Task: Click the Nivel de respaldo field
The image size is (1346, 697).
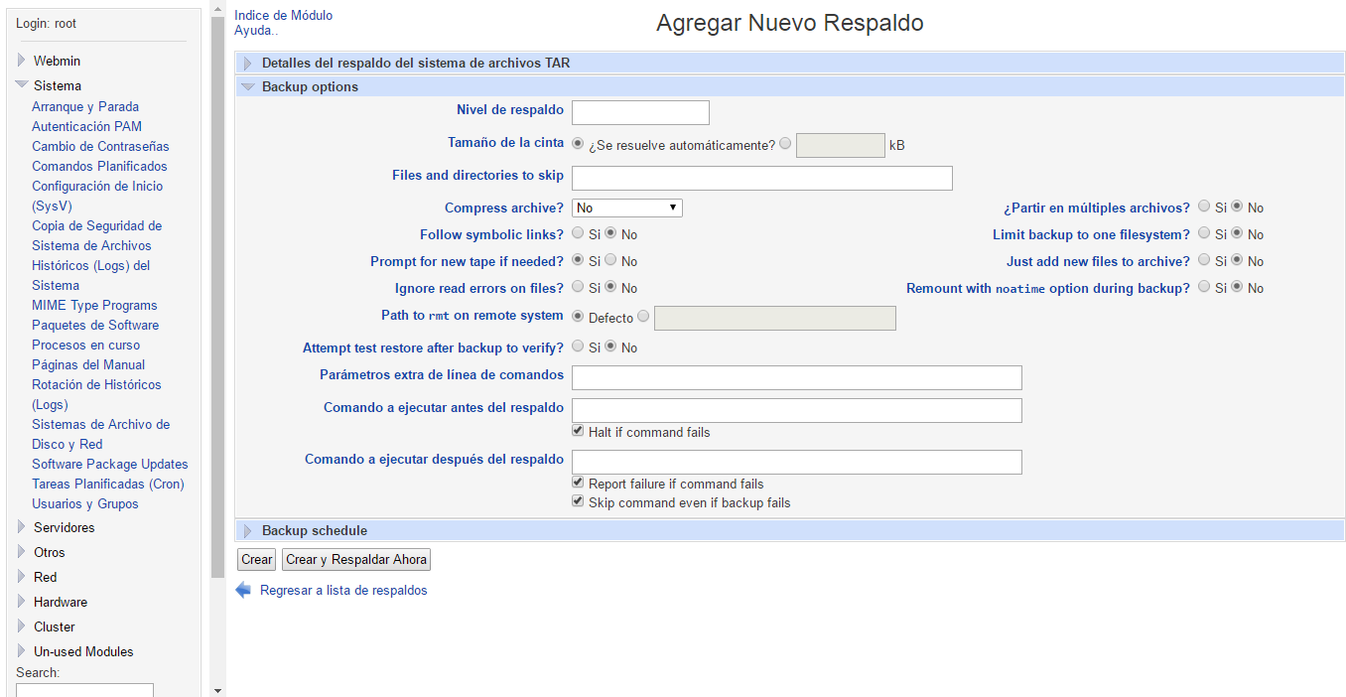Action: coord(640,112)
